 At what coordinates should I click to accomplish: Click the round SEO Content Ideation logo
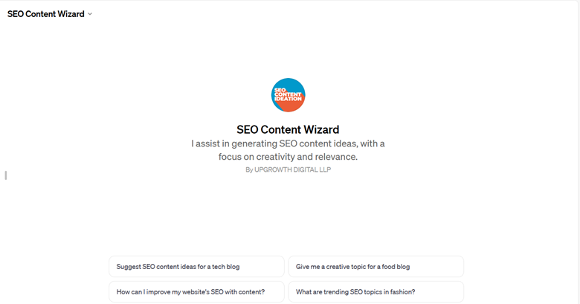tap(289, 95)
